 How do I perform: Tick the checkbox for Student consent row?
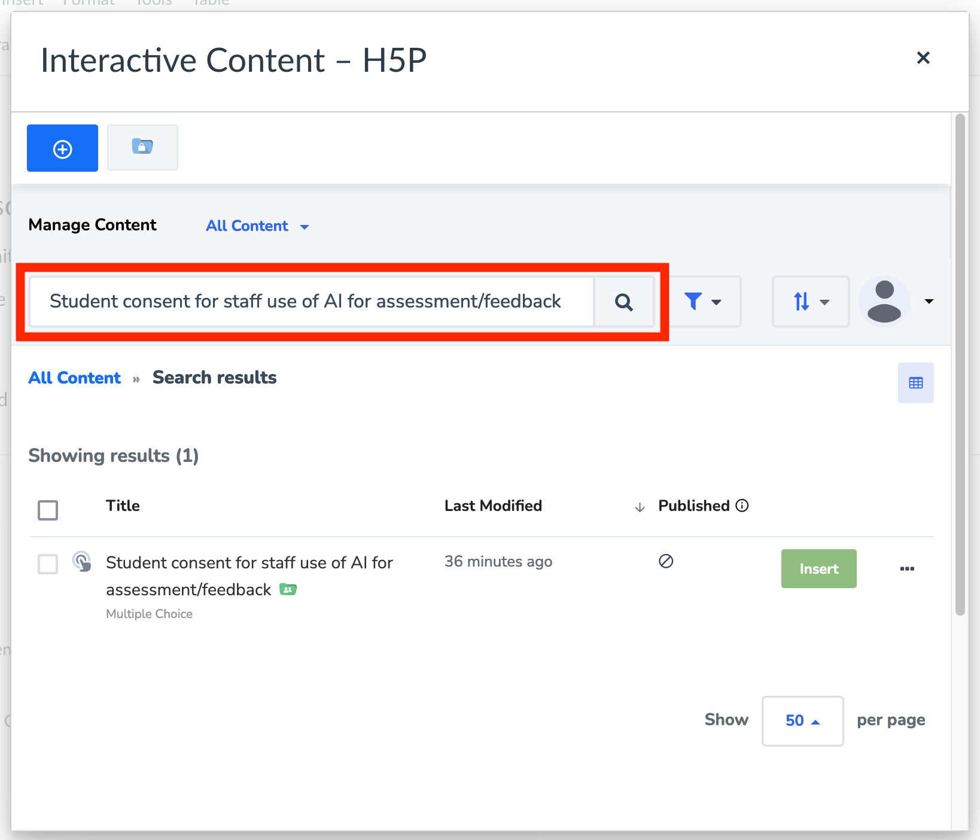[x=48, y=564]
